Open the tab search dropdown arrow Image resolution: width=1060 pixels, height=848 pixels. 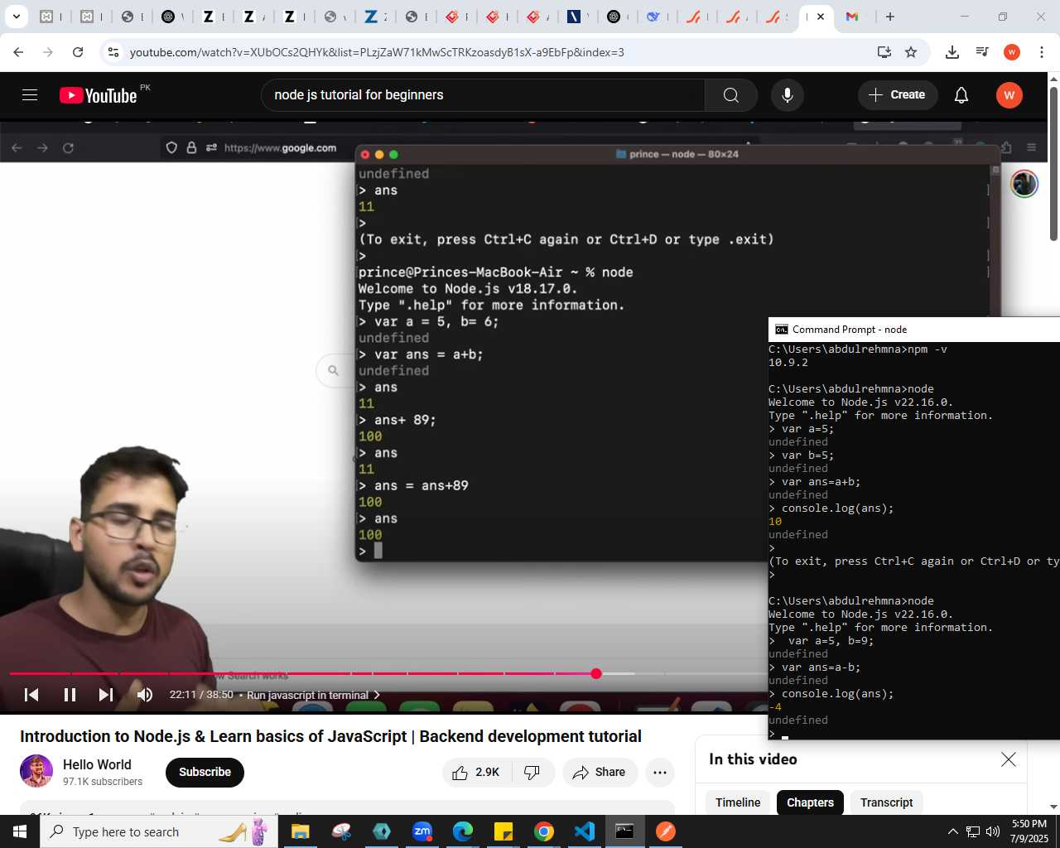click(16, 17)
